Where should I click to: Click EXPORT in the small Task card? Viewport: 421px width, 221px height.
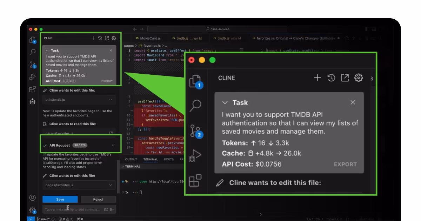(107, 81)
